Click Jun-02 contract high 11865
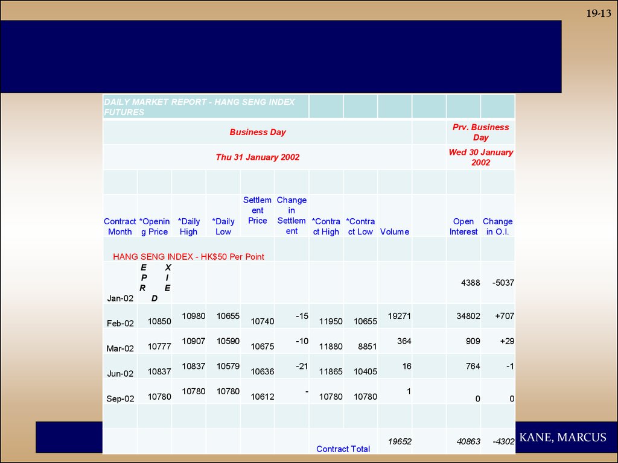Viewport: 618px width, 463px height. pos(331,371)
